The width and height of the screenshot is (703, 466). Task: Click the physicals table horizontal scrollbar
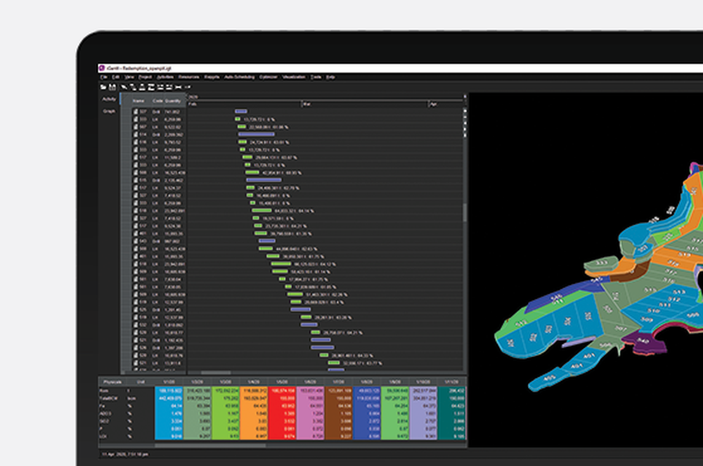point(210,446)
